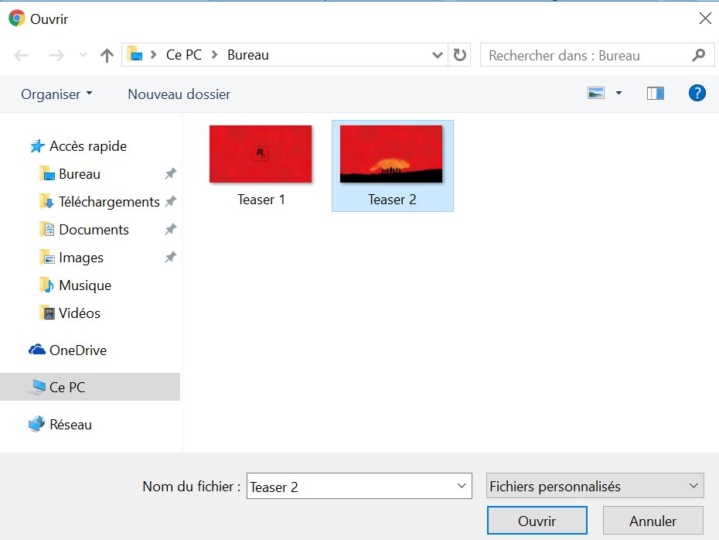719x540 pixels.
Task: Click the Ouvrir button
Action: pos(537,521)
